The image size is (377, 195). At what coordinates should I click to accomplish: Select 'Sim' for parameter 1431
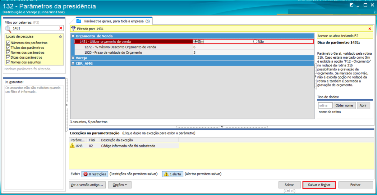pyautogui.click(x=195, y=42)
